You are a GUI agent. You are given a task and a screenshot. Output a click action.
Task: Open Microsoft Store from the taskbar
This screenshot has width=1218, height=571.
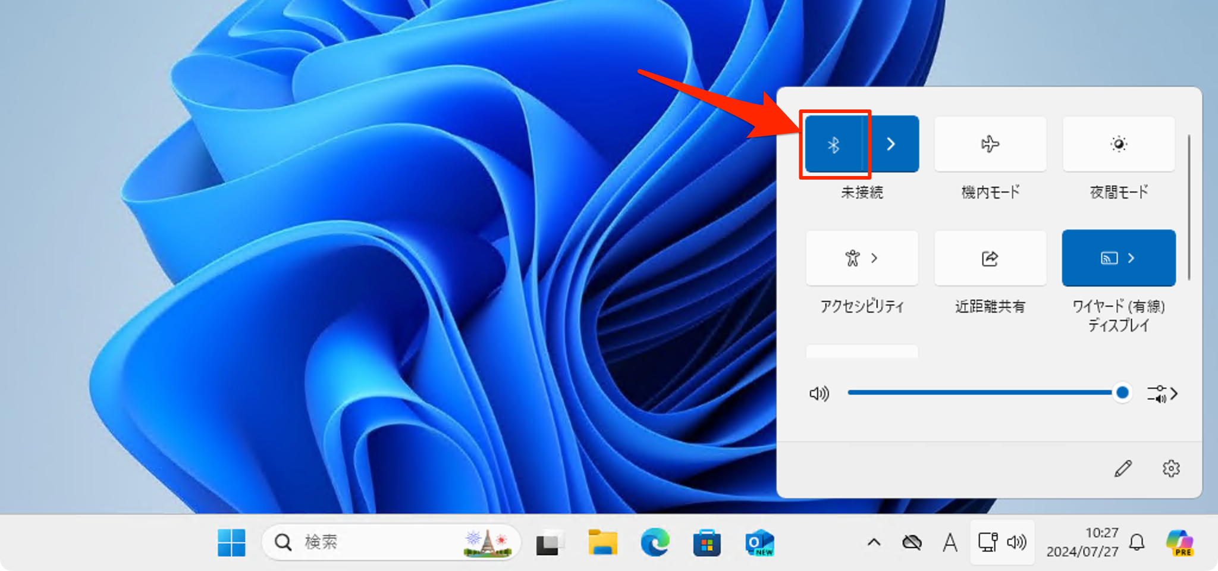click(707, 542)
